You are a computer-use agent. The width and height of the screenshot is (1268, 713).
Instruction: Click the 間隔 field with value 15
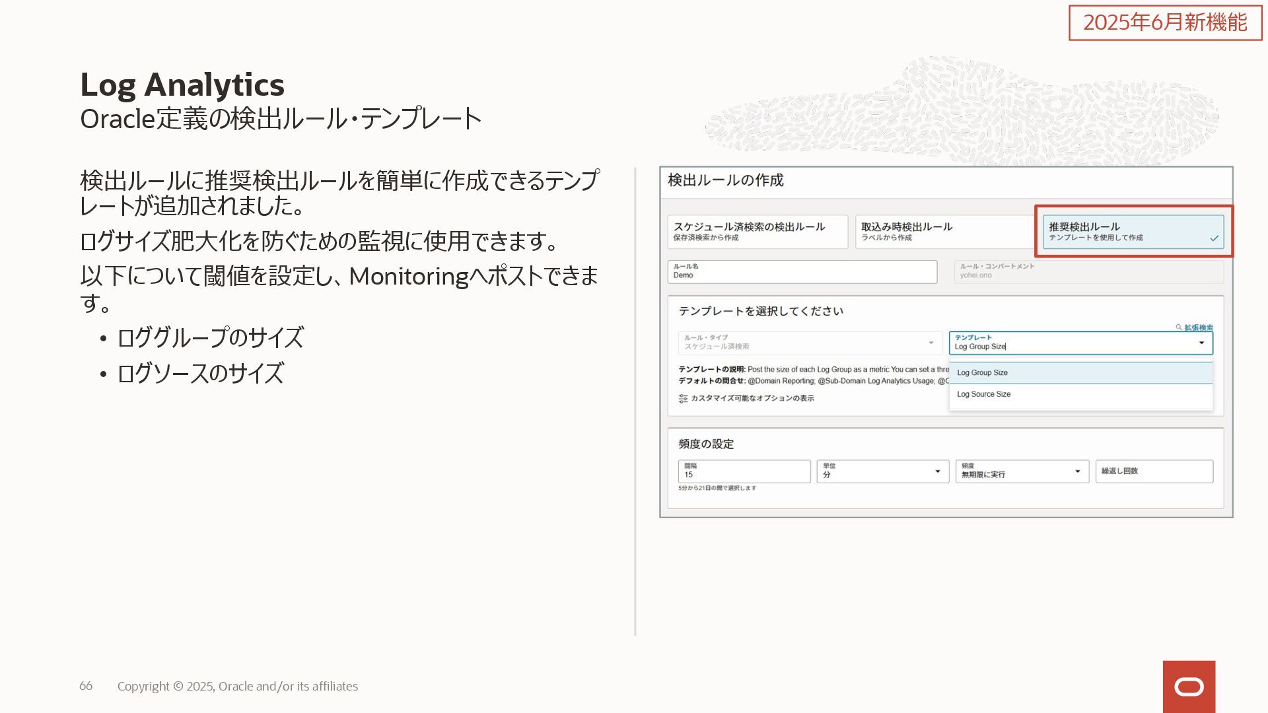point(744,471)
